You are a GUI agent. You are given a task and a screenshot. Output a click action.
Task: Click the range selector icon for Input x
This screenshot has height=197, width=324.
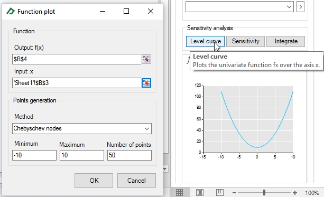coord(146,83)
